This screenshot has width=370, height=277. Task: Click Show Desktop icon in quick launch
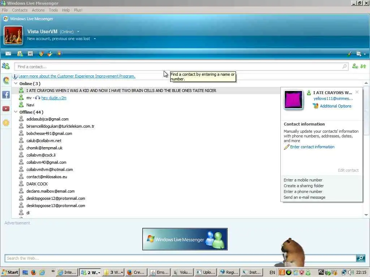click(x=25, y=273)
